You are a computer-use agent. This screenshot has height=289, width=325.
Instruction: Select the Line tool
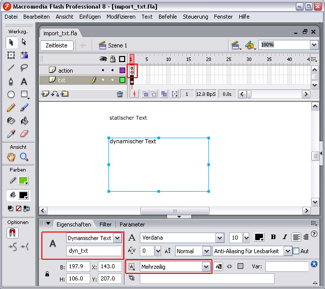coord(11,68)
